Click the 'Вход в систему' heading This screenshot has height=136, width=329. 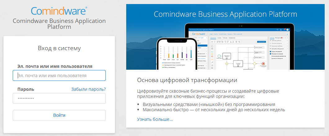(x=59, y=48)
